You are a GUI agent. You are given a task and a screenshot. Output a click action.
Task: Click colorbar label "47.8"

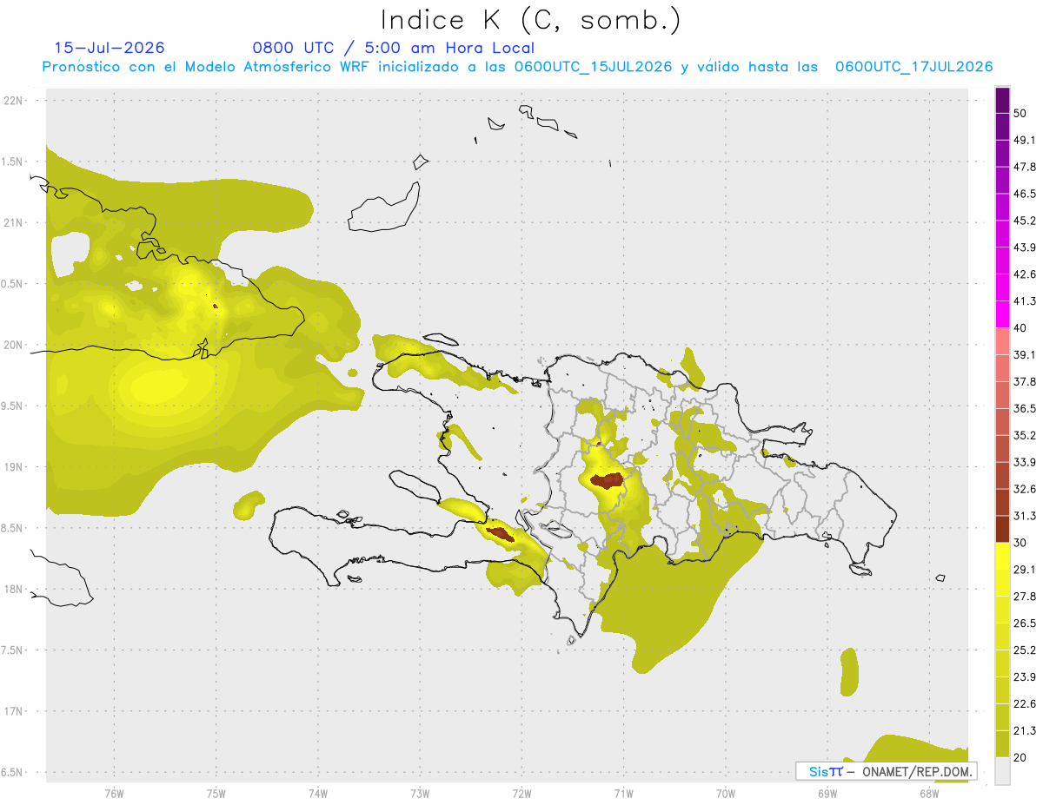pyautogui.click(x=1025, y=167)
